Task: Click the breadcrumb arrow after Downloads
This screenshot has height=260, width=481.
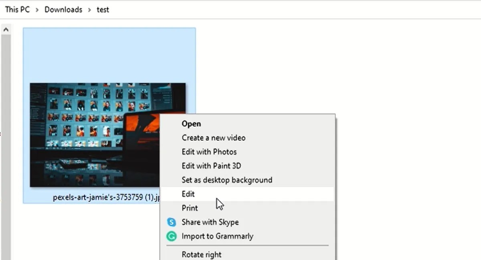Action: 90,9
